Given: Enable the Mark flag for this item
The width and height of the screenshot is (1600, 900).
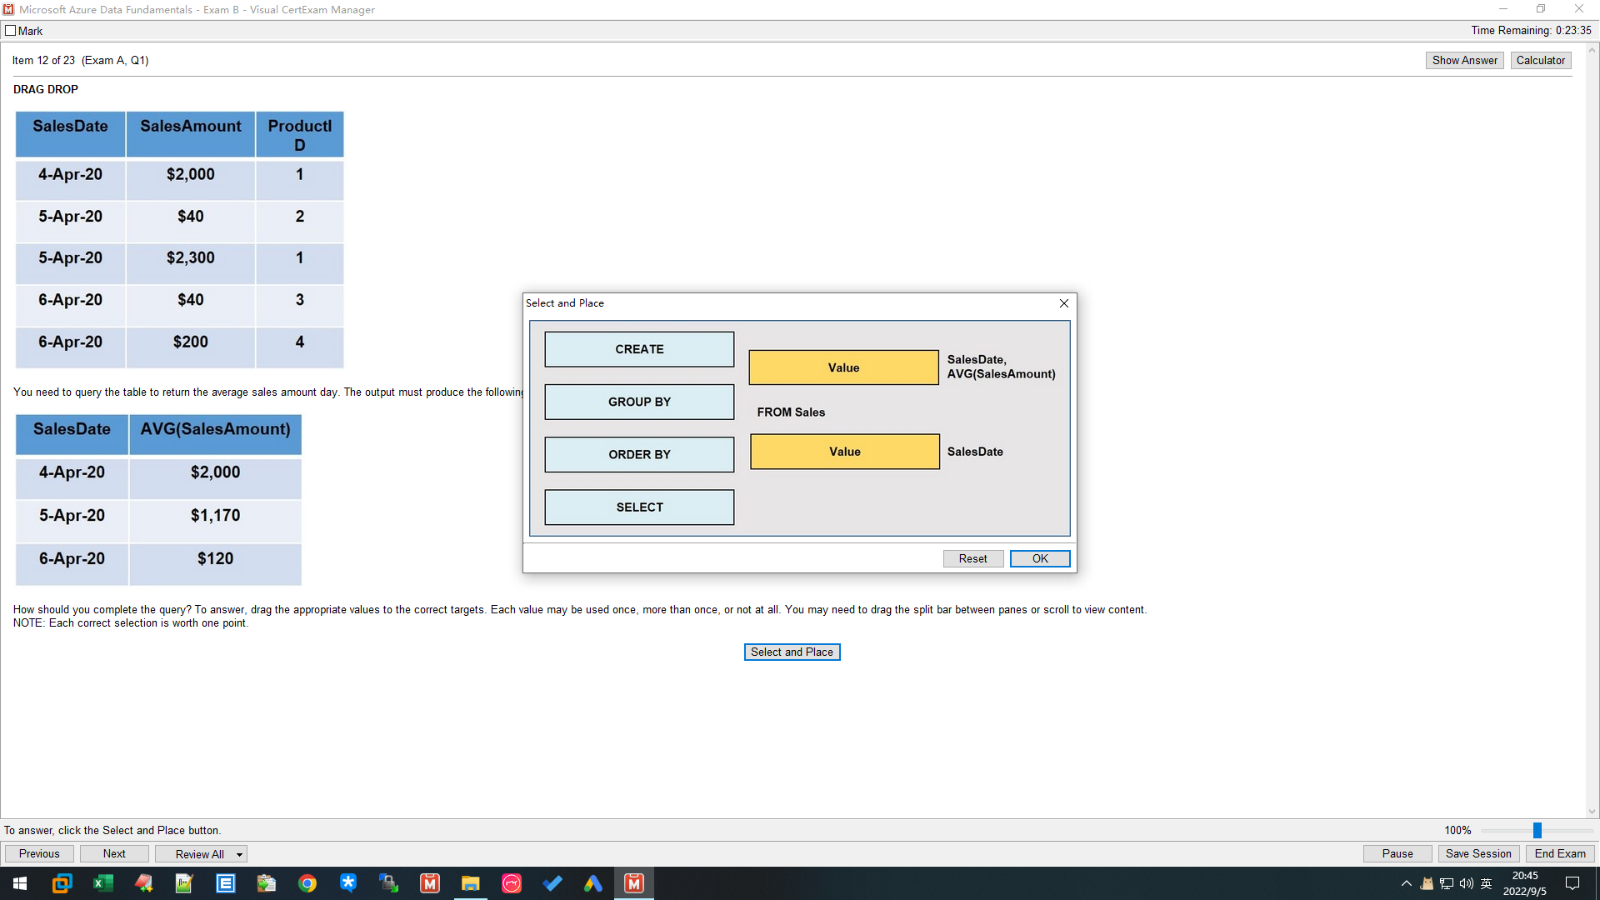Looking at the screenshot, I should (x=12, y=30).
